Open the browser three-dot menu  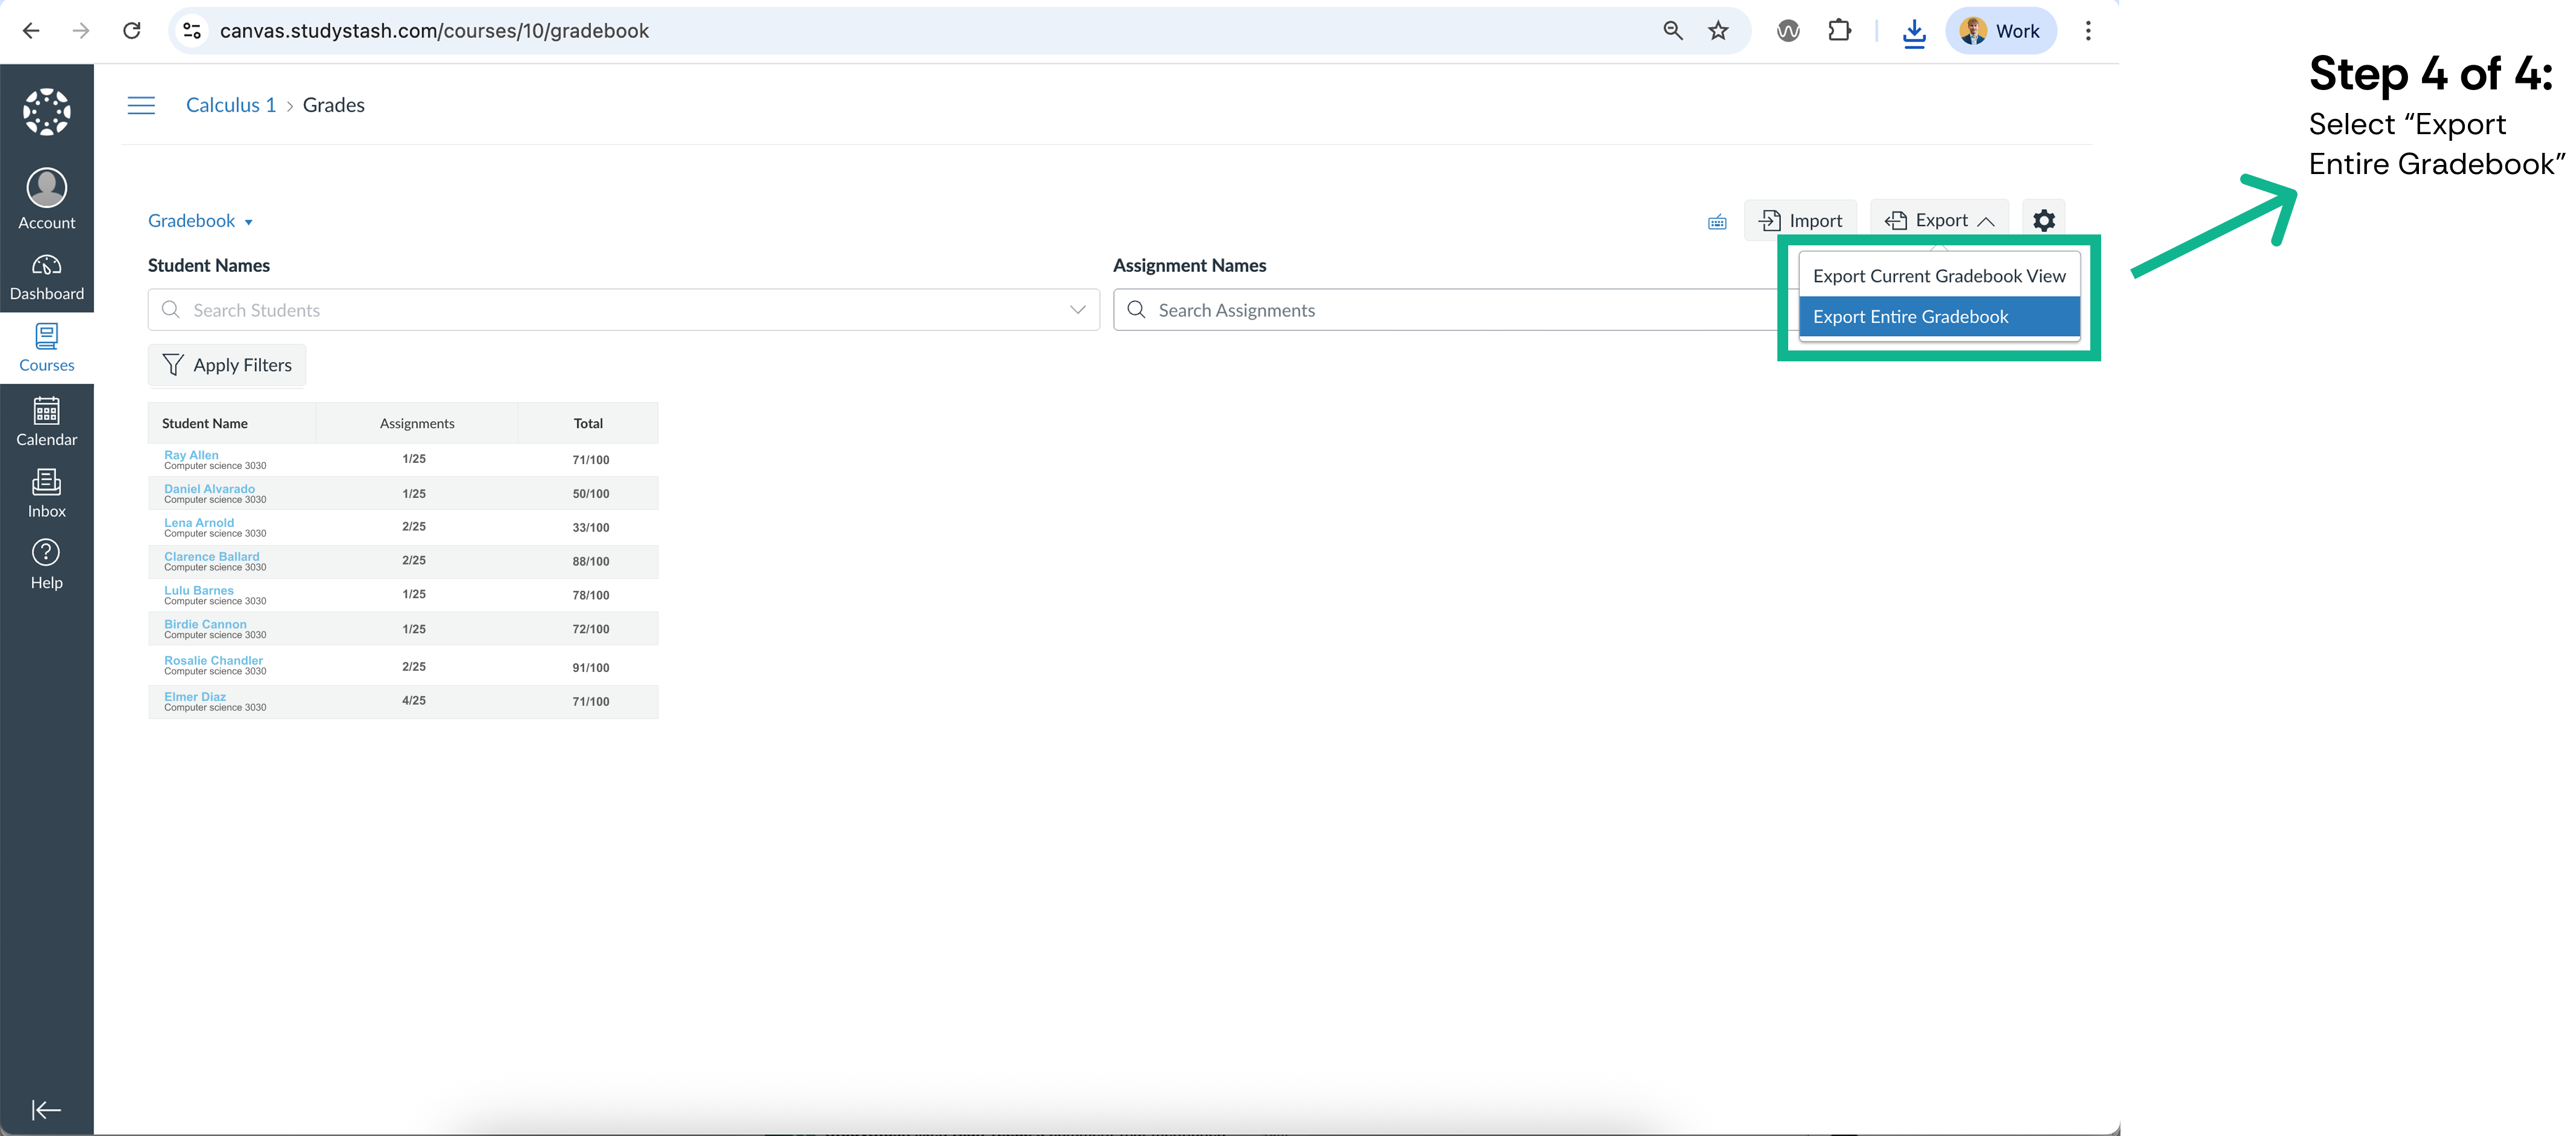tap(2088, 31)
